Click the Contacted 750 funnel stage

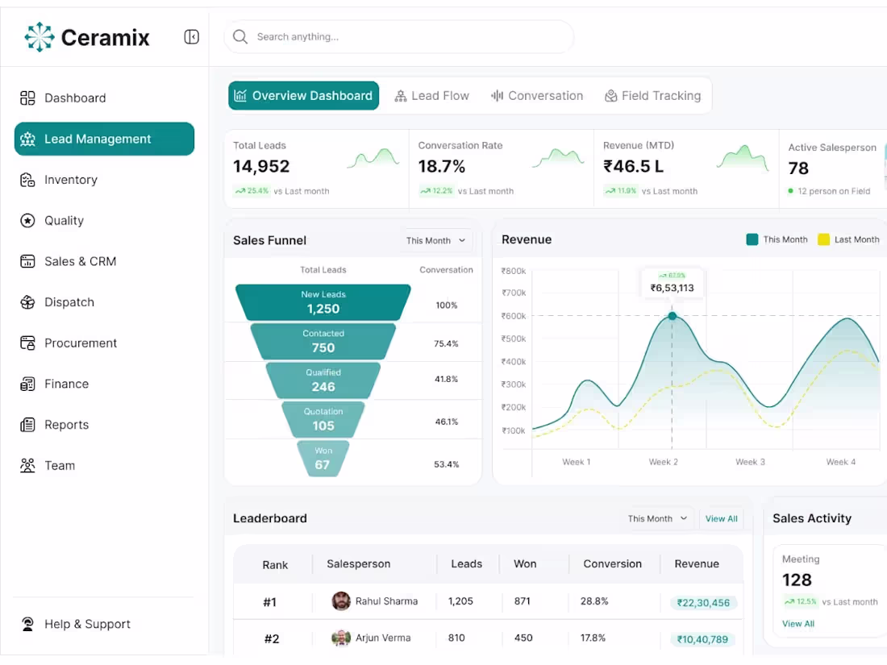pyautogui.click(x=323, y=342)
